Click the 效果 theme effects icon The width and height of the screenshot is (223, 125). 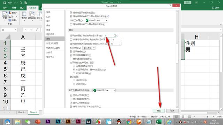pos(10,20)
